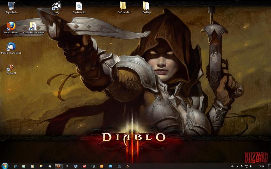Start Diablo III from desktop shortcut
Viewport: 271px width, 169px height.
tap(11, 67)
